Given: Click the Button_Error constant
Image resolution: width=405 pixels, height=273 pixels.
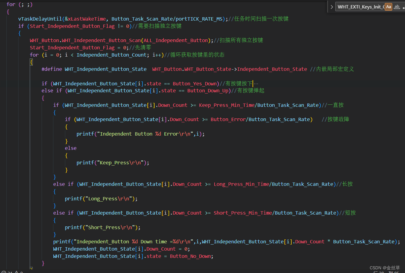Looking at the screenshot, I should click(228, 119).
